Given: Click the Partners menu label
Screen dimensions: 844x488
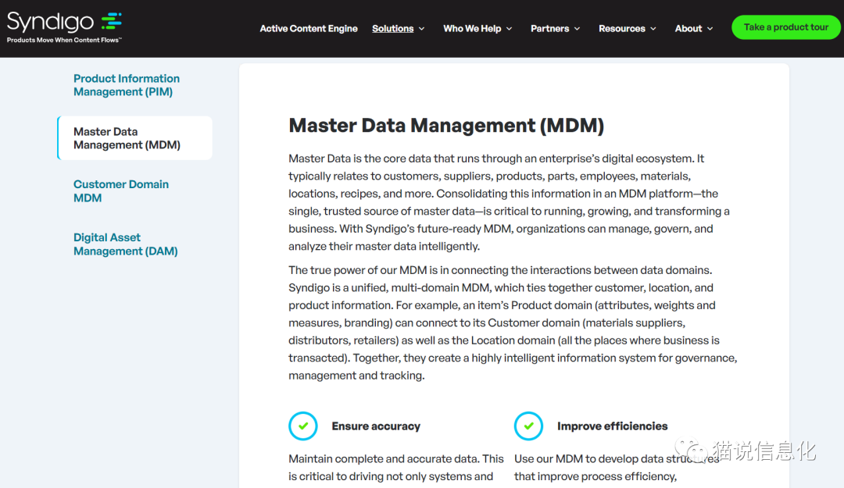Looking at the screenshot, I should (549, 29).
